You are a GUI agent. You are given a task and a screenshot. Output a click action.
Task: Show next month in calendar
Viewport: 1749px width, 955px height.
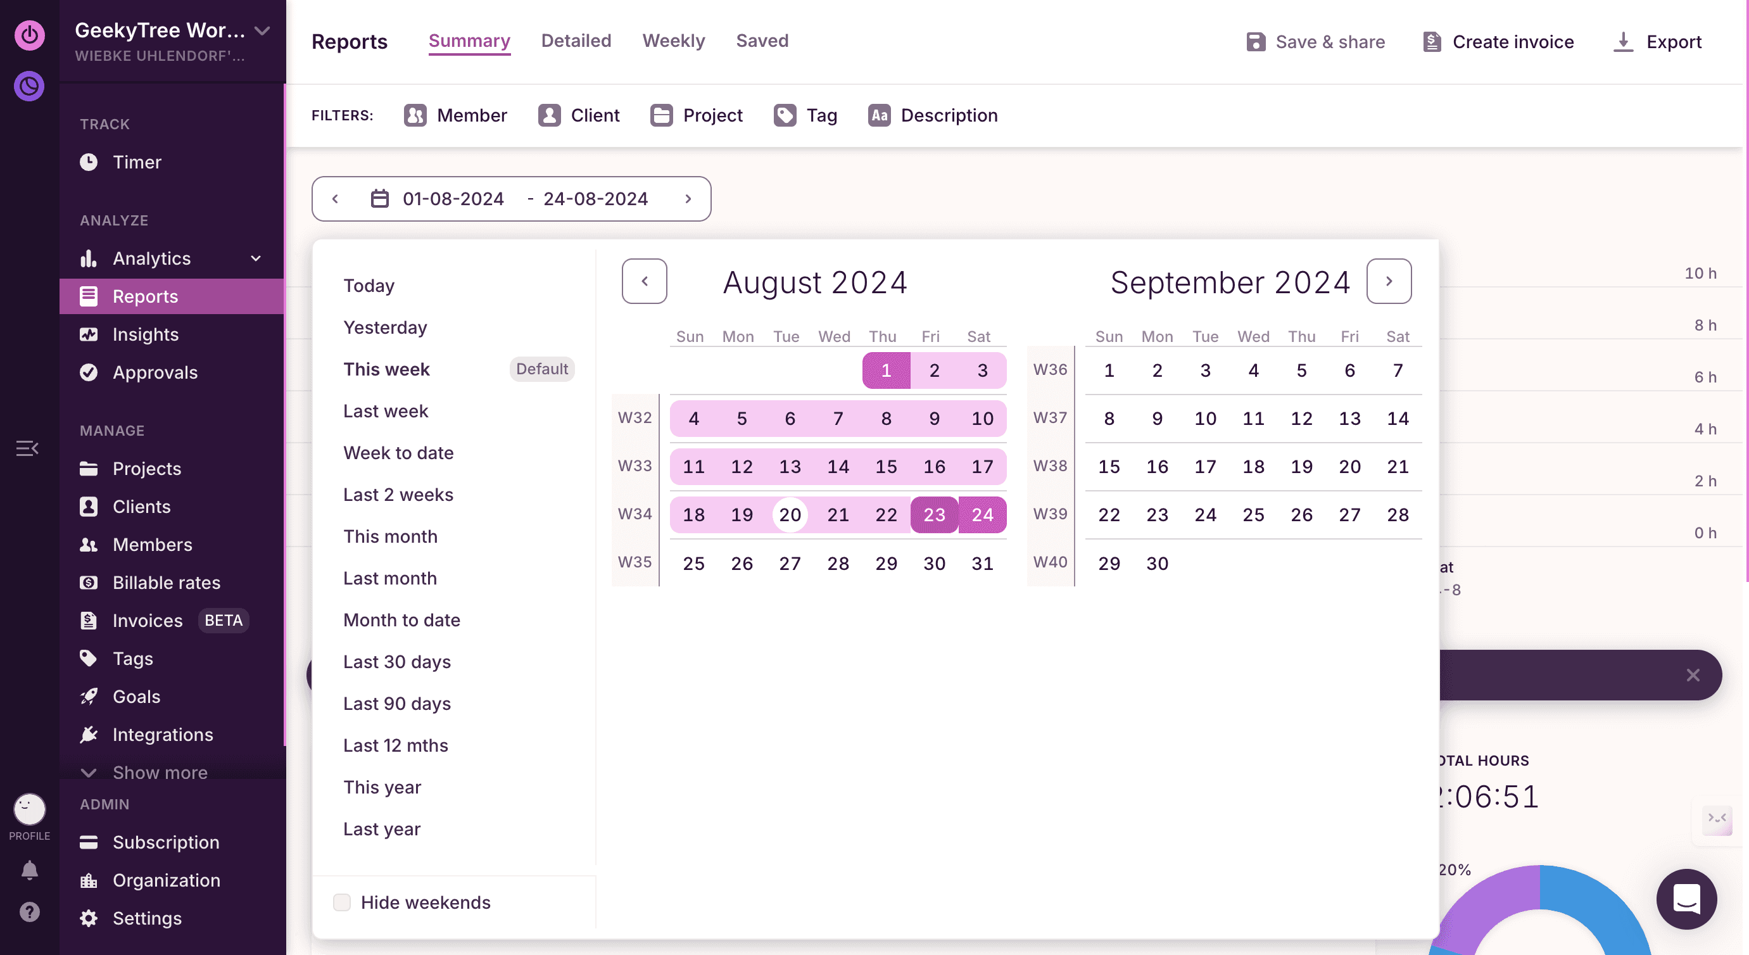[x=1389, y=281]
